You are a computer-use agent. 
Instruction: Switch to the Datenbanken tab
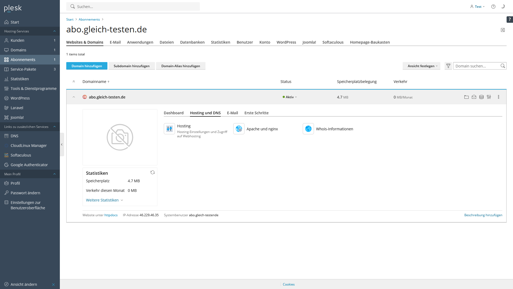[192, 42]
